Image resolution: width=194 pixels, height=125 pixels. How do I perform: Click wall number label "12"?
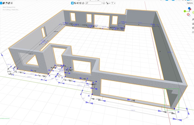pos(48,41)
